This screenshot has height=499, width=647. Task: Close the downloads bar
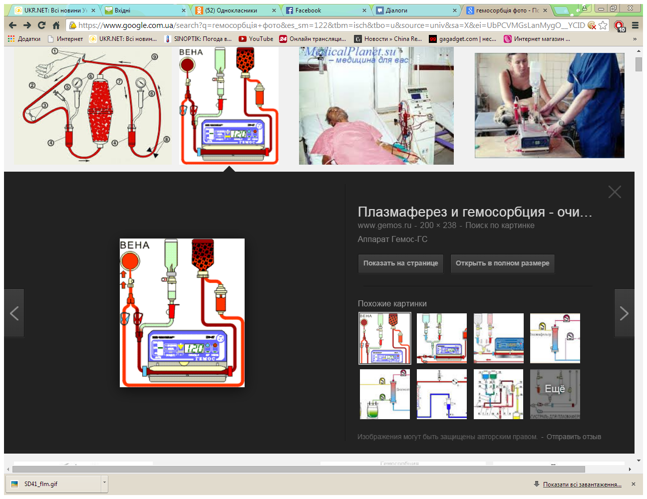coord(634,484)
